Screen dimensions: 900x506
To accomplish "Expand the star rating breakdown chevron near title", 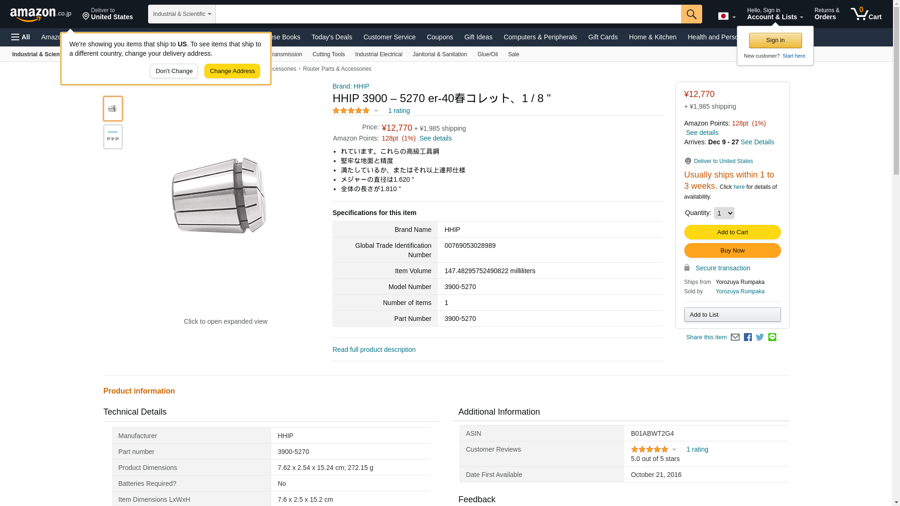I will point(376,111).
